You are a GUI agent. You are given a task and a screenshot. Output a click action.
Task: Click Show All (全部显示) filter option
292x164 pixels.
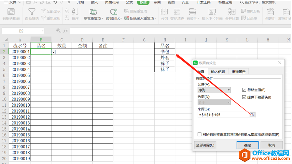pyautogui.click(x=51, y=11)
